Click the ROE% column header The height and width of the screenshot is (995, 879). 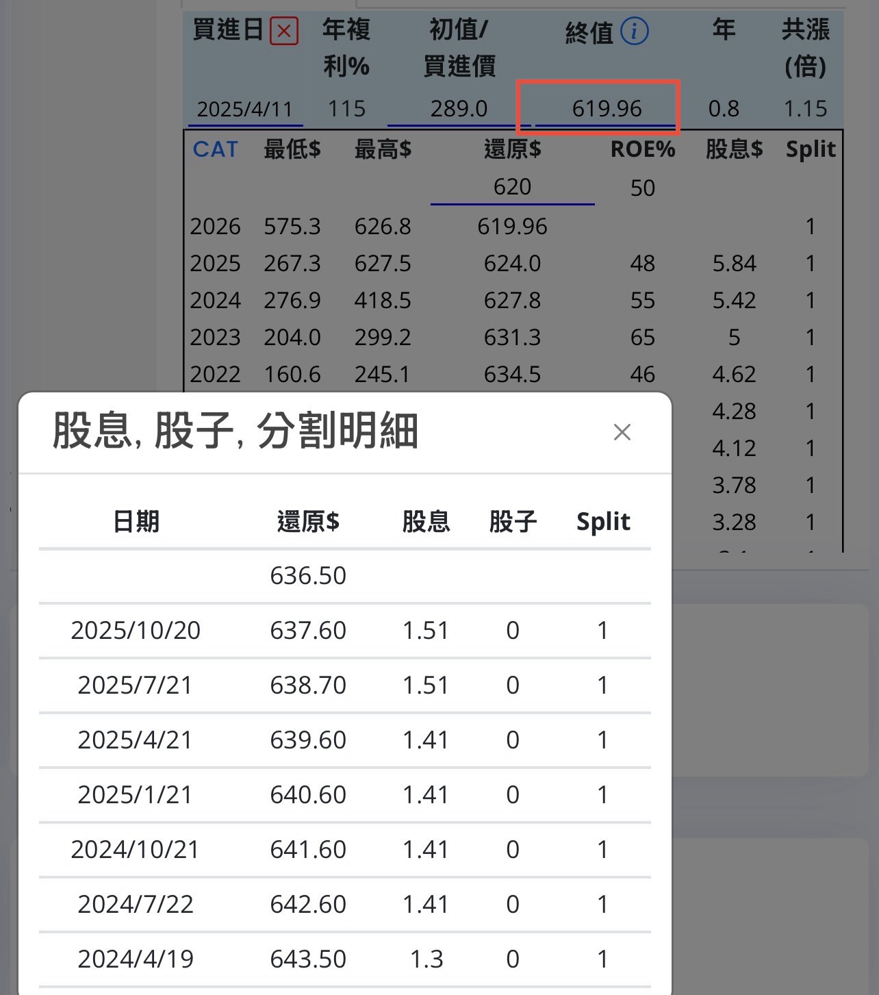642,149
